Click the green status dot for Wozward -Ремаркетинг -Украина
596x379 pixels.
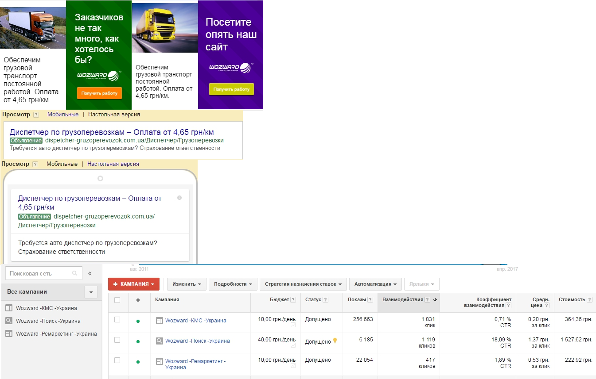pos(138,362)
